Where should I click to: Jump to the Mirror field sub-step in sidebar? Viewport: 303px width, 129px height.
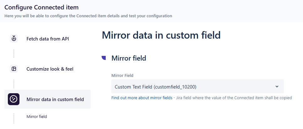point(37,116)
